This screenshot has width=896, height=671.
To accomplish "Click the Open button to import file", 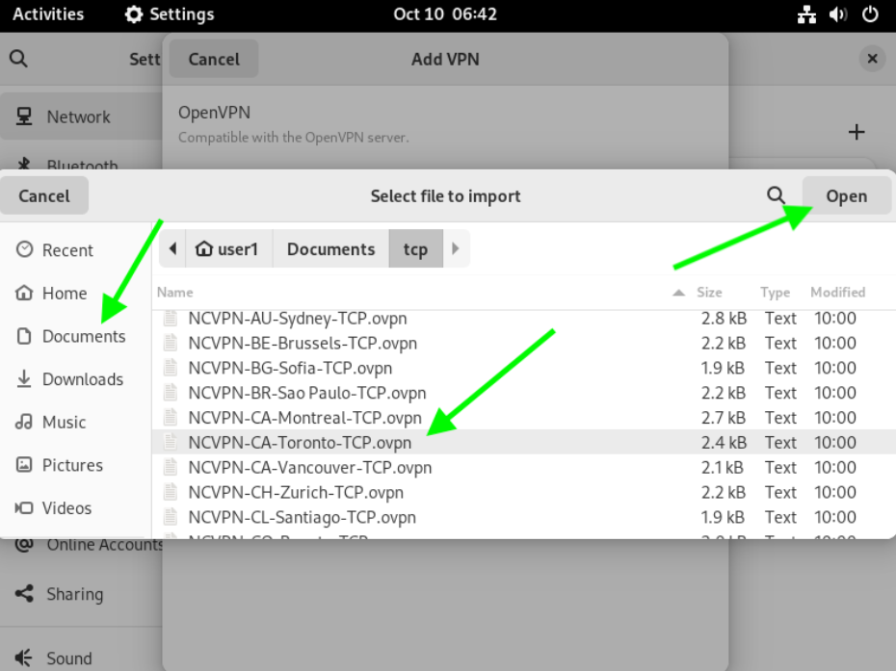I will [x=846, y=195].
